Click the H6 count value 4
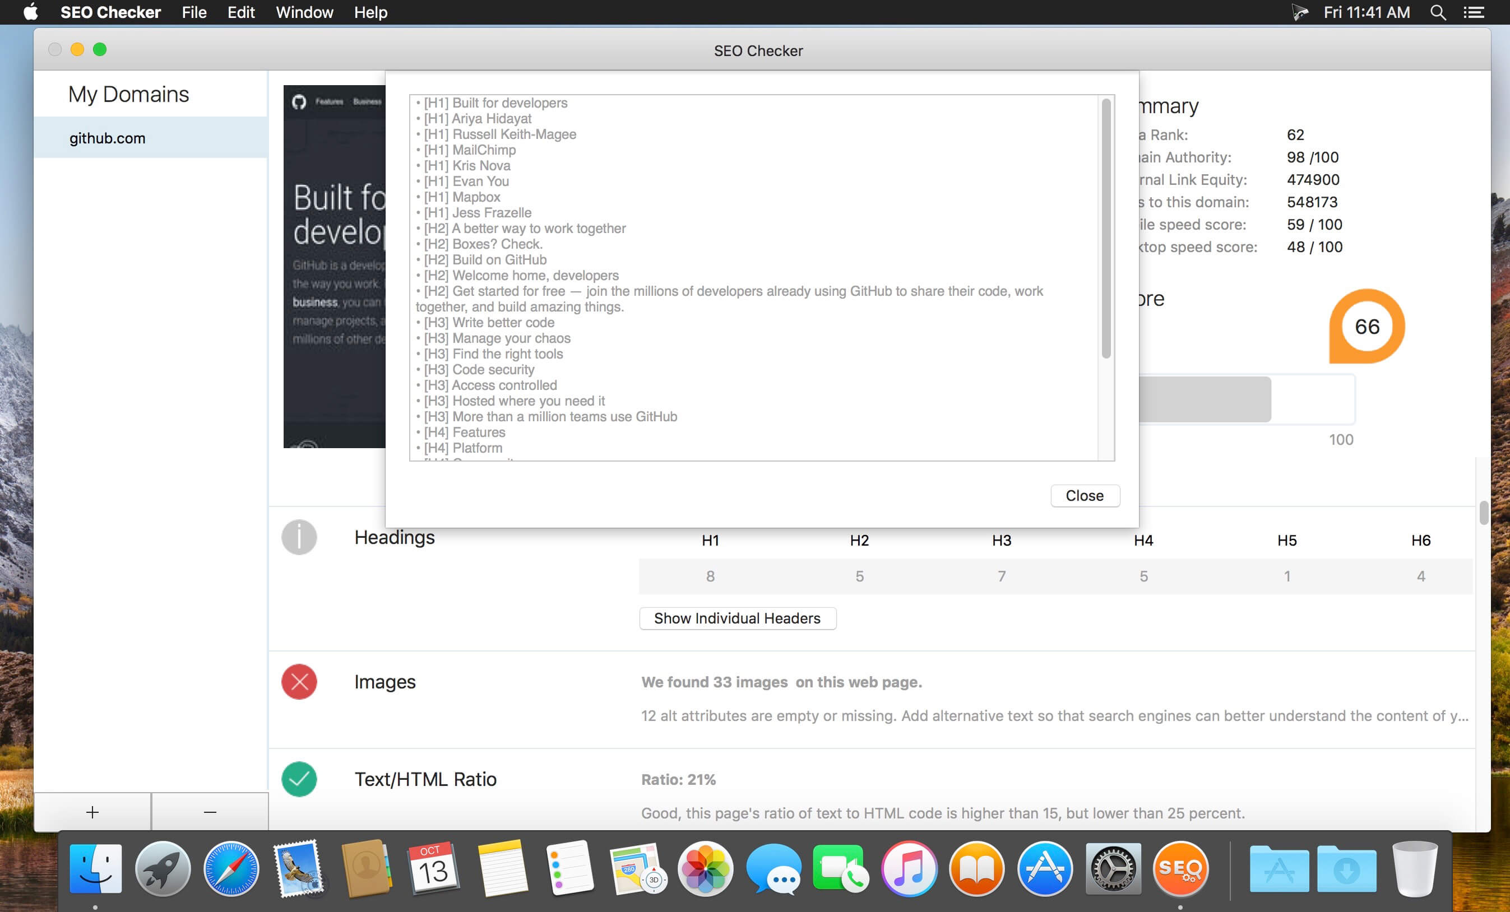The width and height of the screenshot is (1510, 912). point(1420,576)
